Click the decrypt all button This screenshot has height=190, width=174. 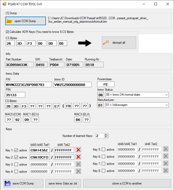pos(119,43)
